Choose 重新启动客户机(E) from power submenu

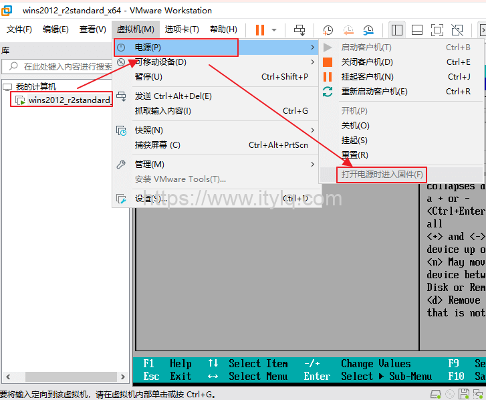pyautogui.click(x=374, y=92)
